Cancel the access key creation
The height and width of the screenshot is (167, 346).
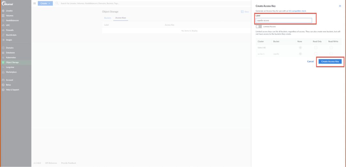[310, 61]
